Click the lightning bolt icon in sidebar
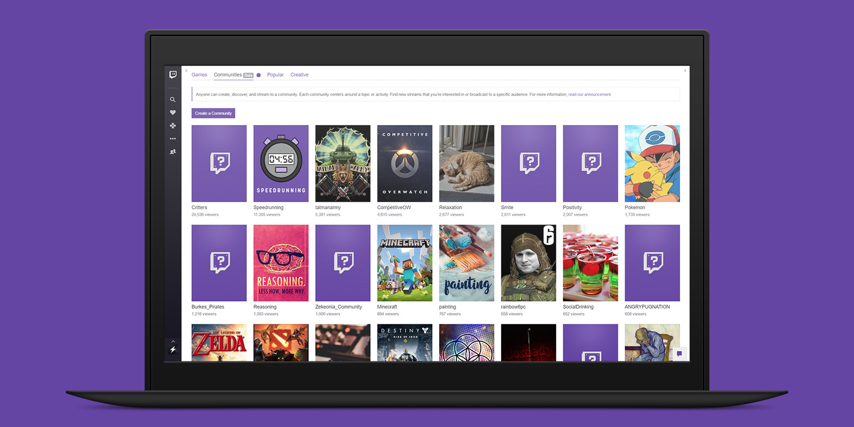The image size is (854, 427). [x=173, y=350]
